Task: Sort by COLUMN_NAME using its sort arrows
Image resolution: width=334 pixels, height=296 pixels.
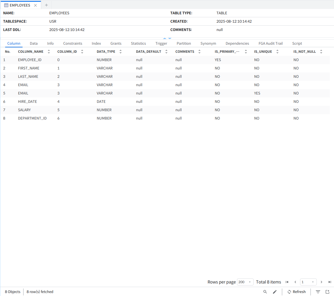Action: 49,52
